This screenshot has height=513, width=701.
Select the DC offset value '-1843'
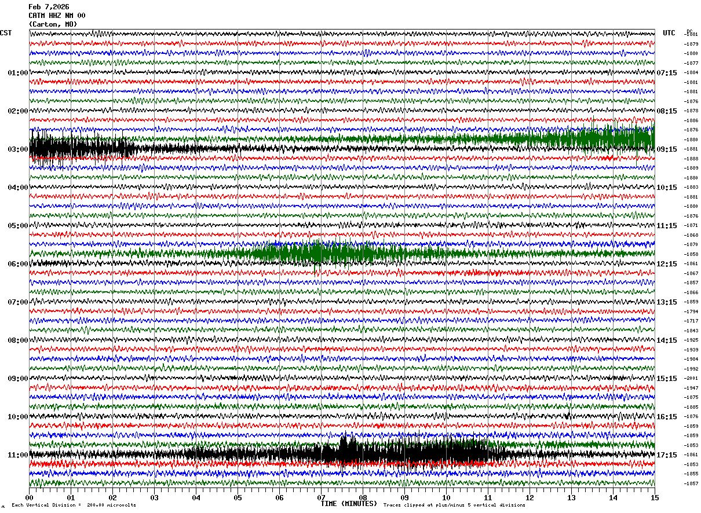(x=691, y=331)
